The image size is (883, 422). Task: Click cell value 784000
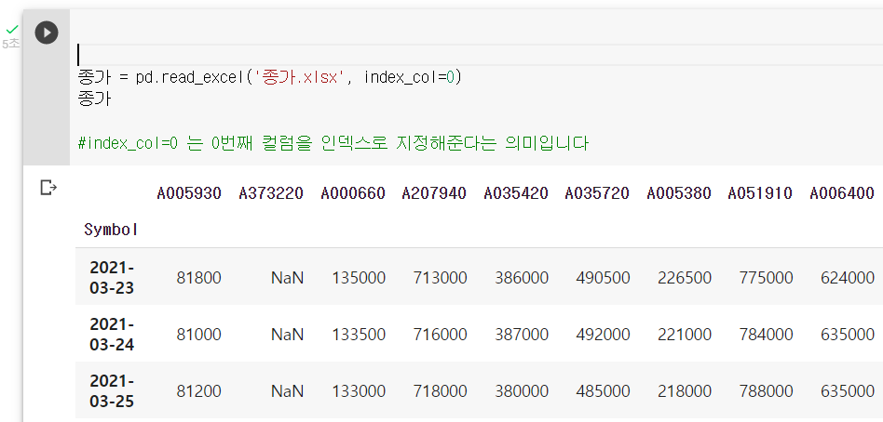pos(766,335)
